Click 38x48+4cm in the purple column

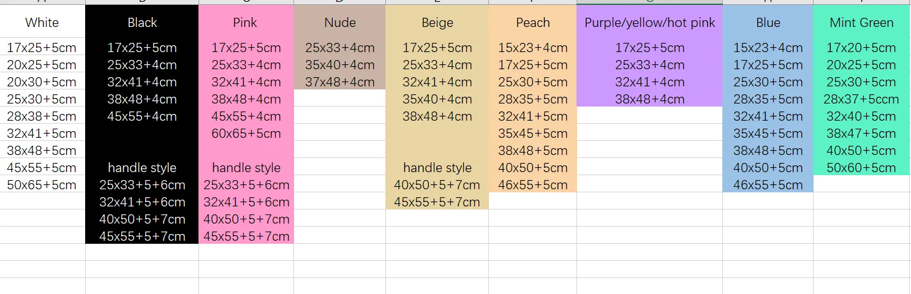[649, 99]
